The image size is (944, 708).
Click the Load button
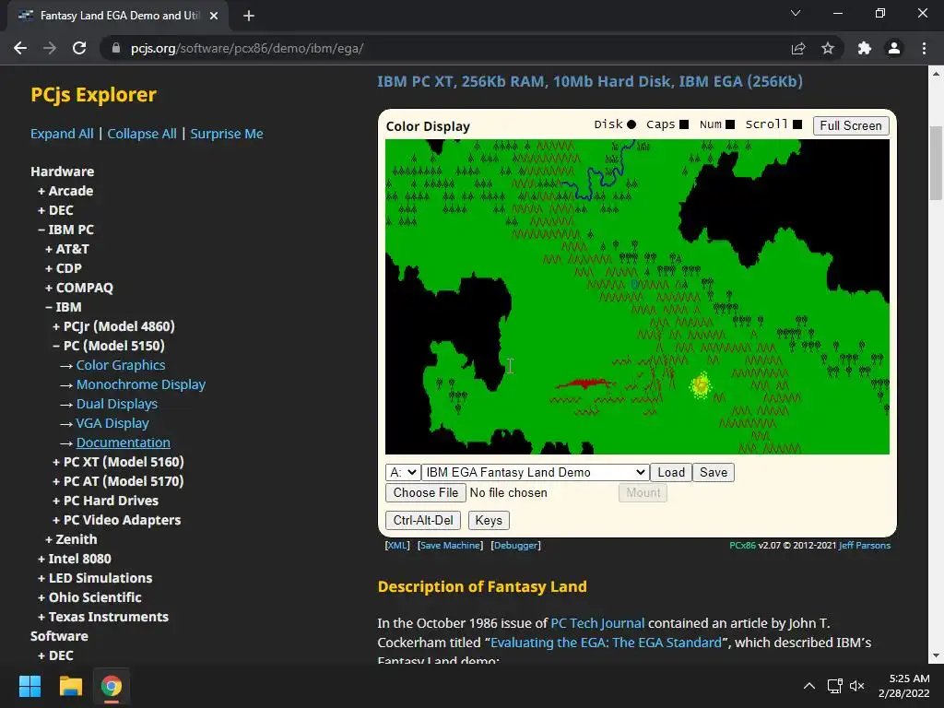coord(671,473)
